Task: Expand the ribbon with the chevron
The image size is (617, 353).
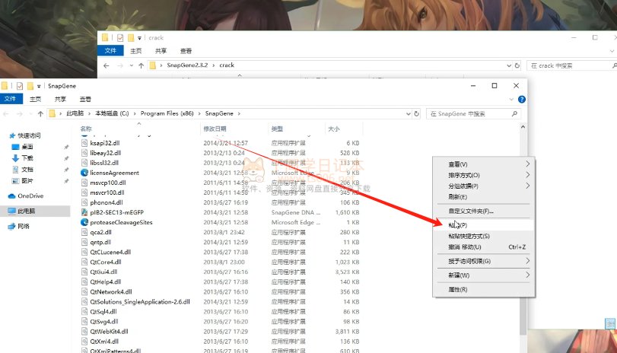Action: [512, 99]
